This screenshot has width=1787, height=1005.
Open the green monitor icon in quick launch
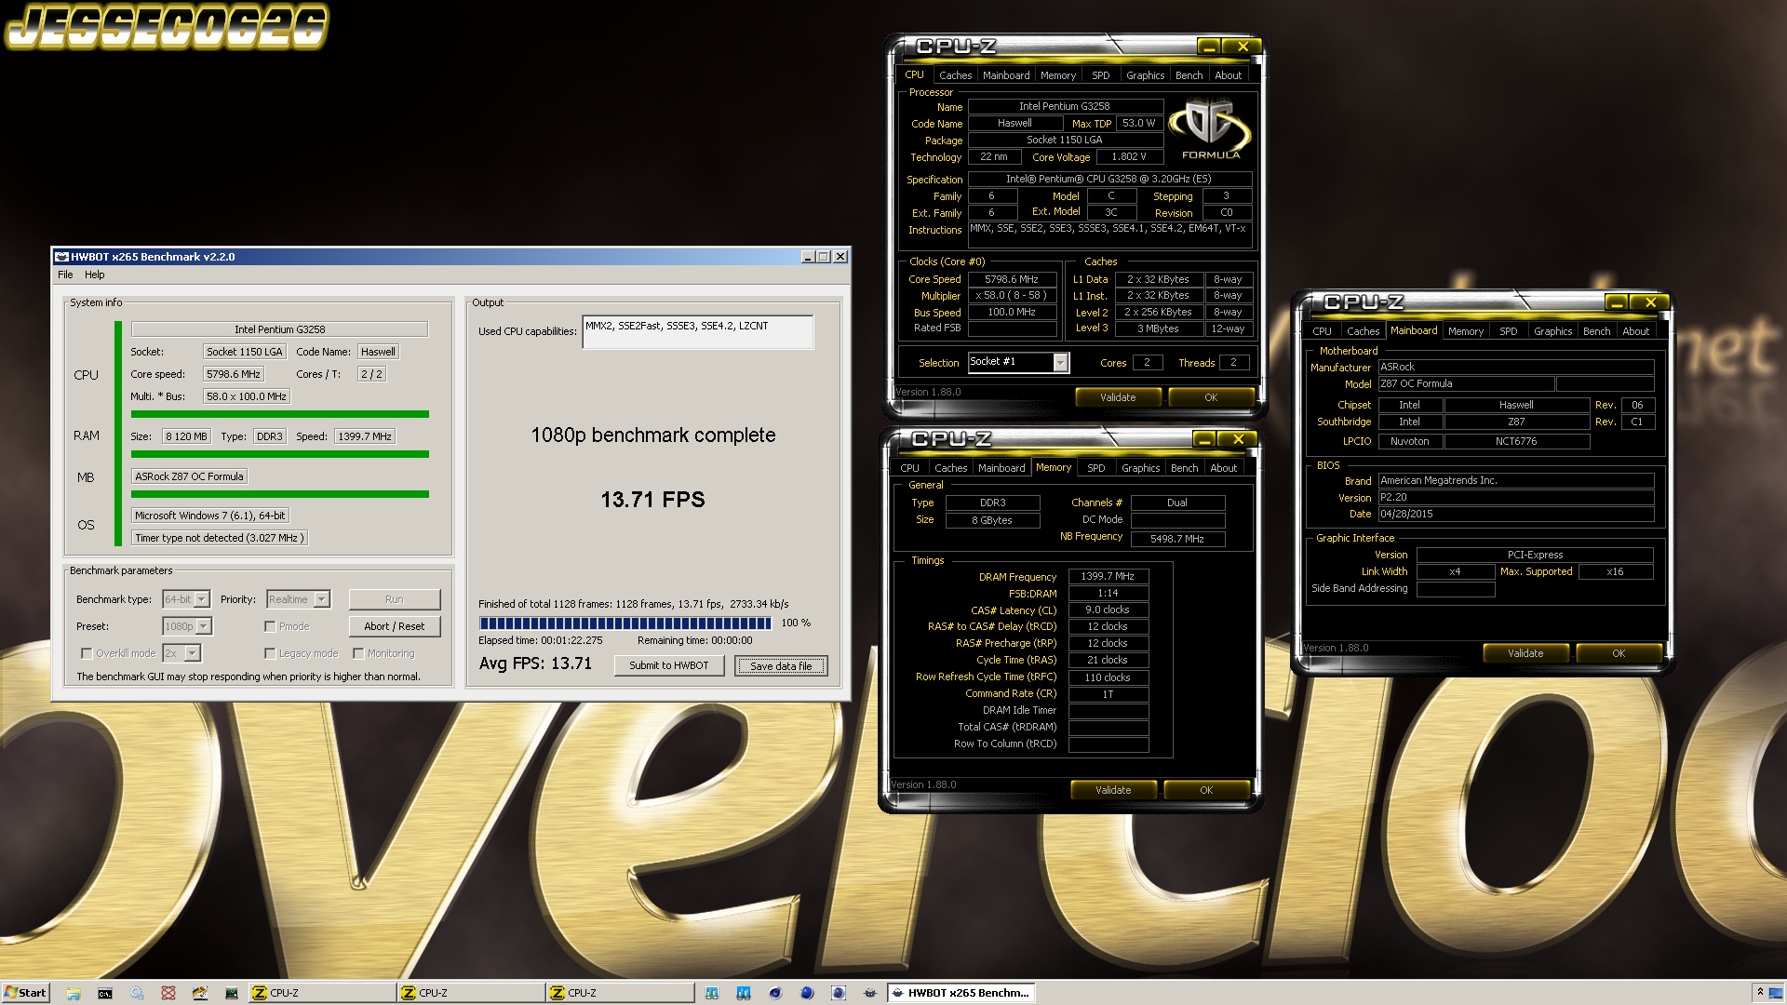click(232, 993)
